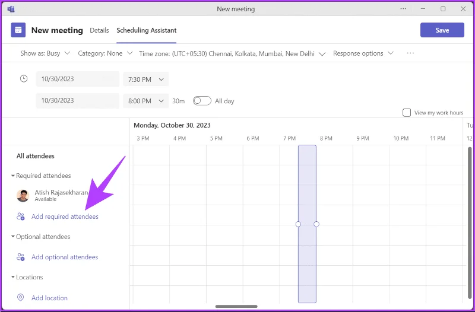Screen dimensions: 475x312
Task: Click the 30m duration label
Action: click(x=179, y=101)
